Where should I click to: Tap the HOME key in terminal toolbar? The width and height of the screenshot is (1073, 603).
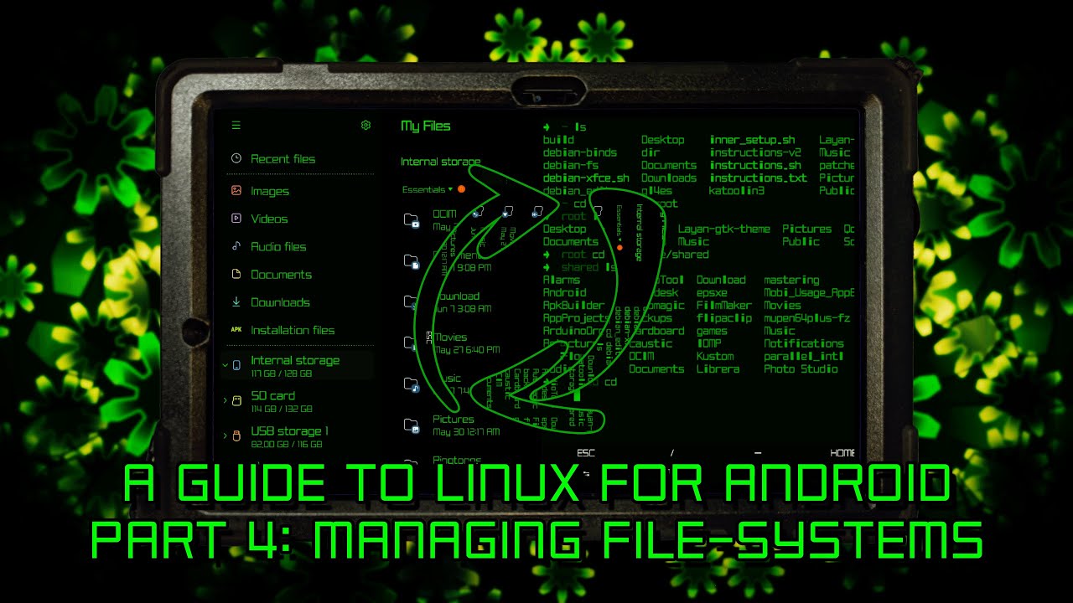(x=842, y=453)
